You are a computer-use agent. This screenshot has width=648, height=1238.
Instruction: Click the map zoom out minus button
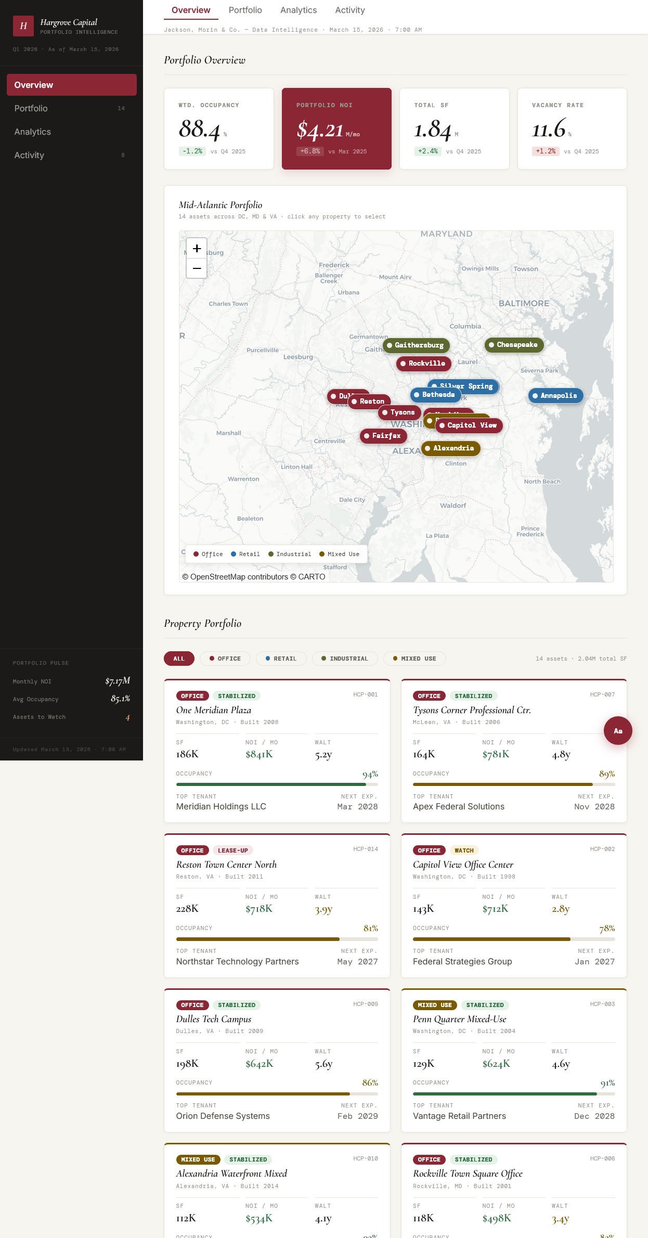197,268
